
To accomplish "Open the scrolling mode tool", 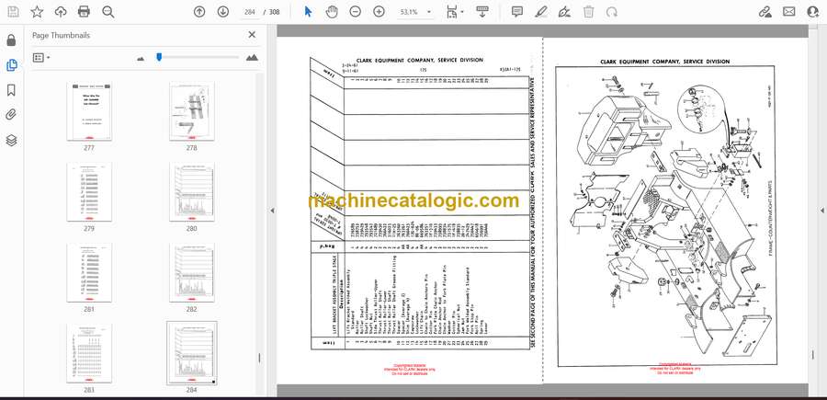I will click(x=482, y=12).
